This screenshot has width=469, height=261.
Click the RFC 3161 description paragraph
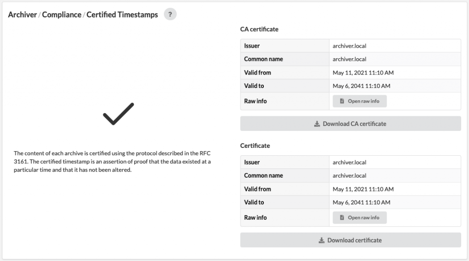[112, 162]
